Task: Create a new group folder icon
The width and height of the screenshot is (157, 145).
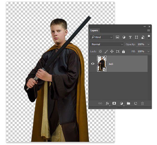Action: click(x=128, y=103)
